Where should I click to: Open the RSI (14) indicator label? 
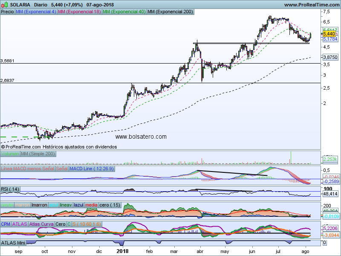tap(10, 189)
